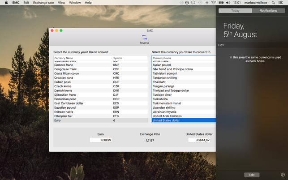
Task: Click the volume speaker icon
Action: point(228,3)
